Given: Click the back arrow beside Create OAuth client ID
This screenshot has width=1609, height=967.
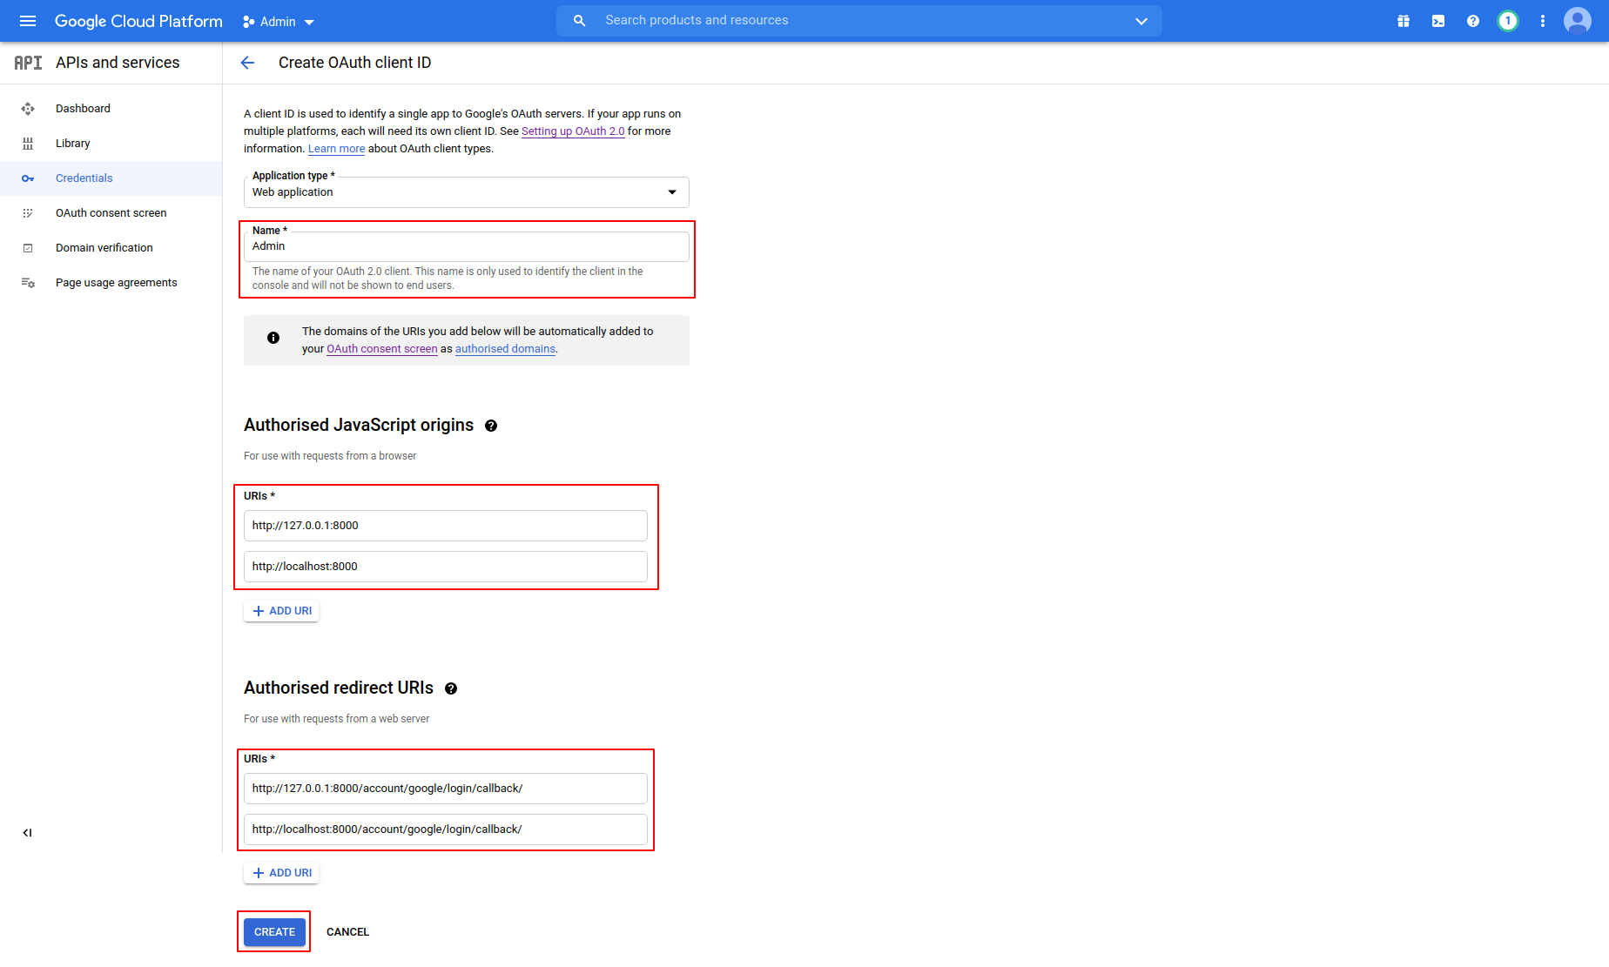Looking at the screenshot, I should tap(247, 63).
